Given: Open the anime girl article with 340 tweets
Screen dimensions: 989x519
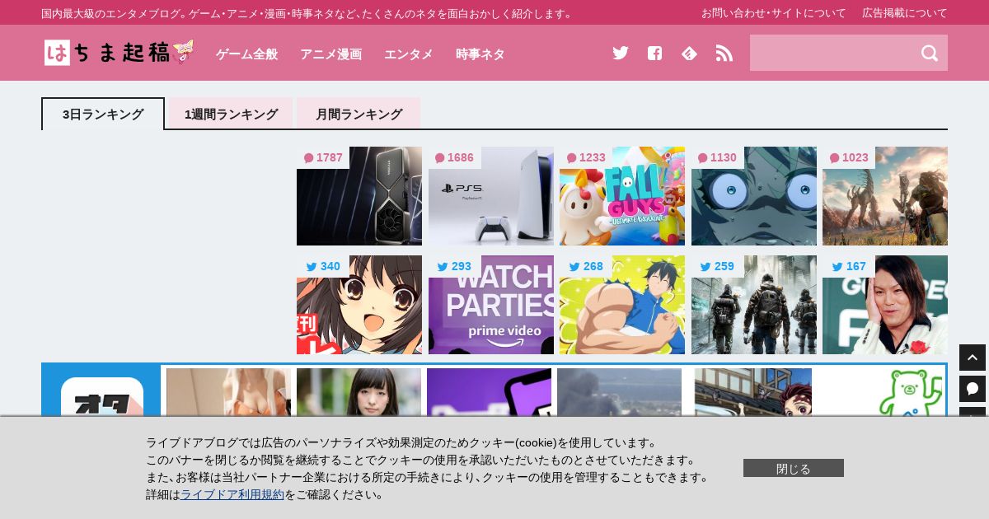Looking at the screenshot, I should (359, 305).
